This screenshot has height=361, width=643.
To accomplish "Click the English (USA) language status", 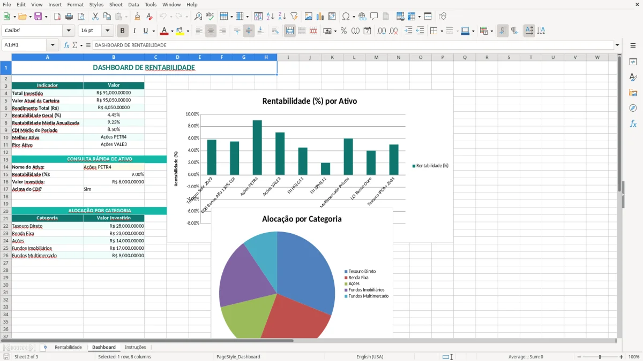I will coord(370,357).
